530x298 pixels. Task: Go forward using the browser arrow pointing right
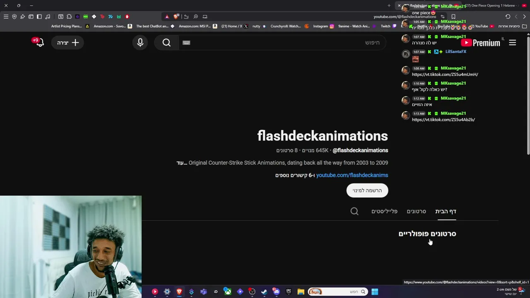click(x=524, y=17)
